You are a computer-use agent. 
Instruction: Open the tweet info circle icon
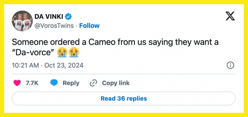(x=230, y=65)
